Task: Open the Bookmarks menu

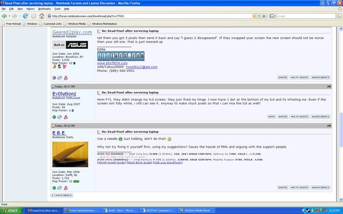Action: [45, 9]
